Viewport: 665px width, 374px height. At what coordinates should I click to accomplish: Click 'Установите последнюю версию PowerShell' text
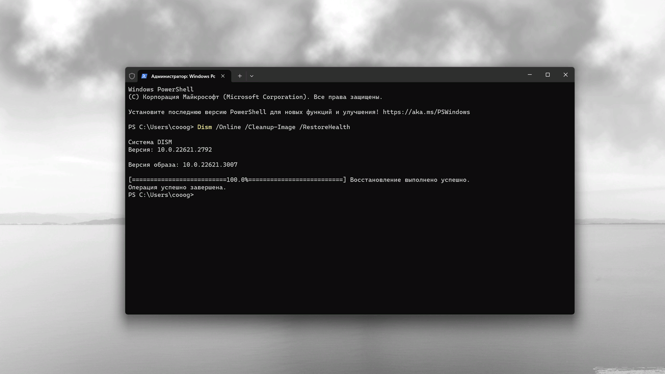(197, 112)
